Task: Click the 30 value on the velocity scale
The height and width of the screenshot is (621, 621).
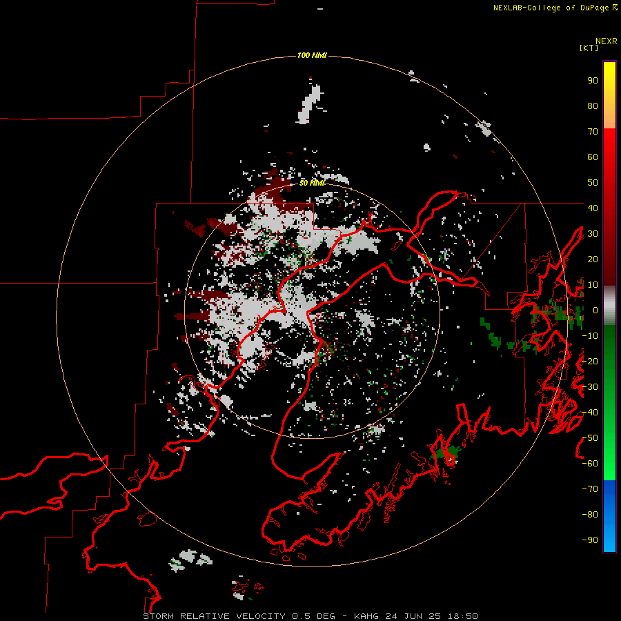Action: pyautogui.click(x=593, y=234)
